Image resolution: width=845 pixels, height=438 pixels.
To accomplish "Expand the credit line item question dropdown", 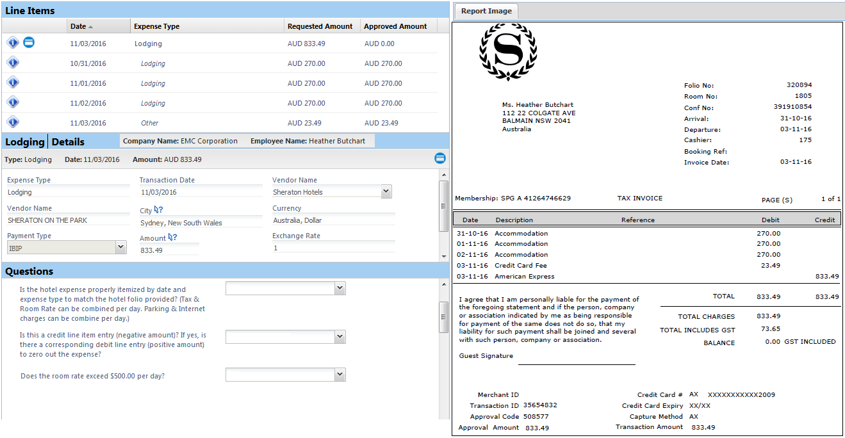I will (340, 337).
